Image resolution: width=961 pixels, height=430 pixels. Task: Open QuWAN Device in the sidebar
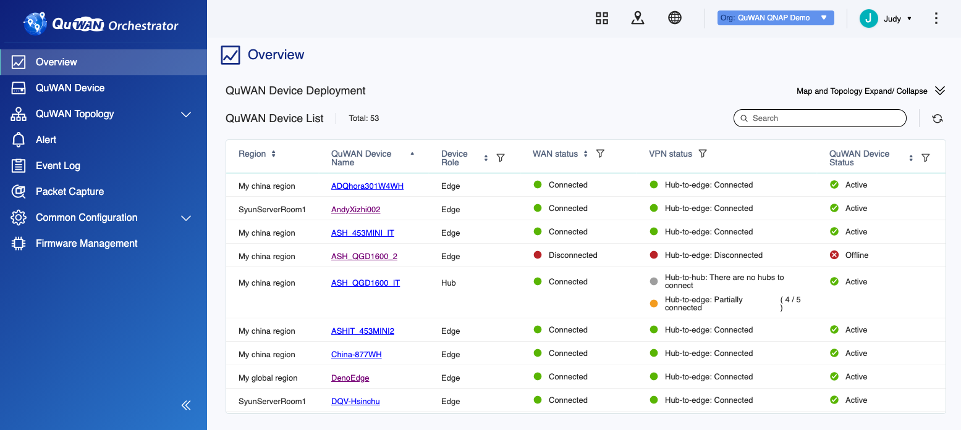tap(104, 88)
